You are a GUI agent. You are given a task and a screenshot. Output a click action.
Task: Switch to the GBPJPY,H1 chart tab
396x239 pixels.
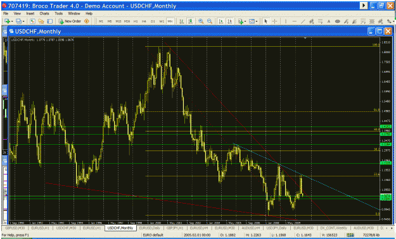(175, 228)
